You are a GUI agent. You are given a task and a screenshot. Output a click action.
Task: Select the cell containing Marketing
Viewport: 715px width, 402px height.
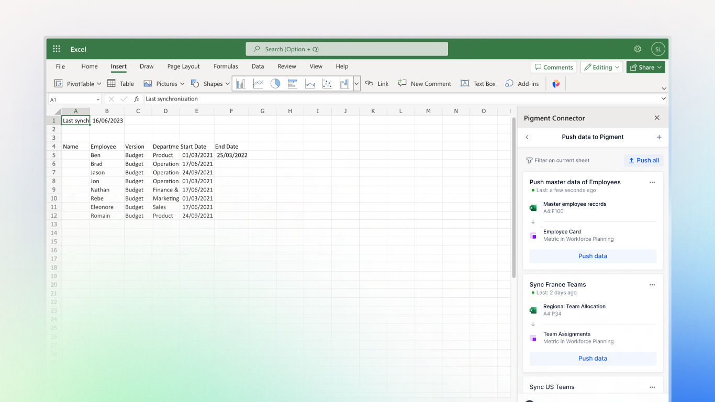pyautogui.click(x=166, y=198)
